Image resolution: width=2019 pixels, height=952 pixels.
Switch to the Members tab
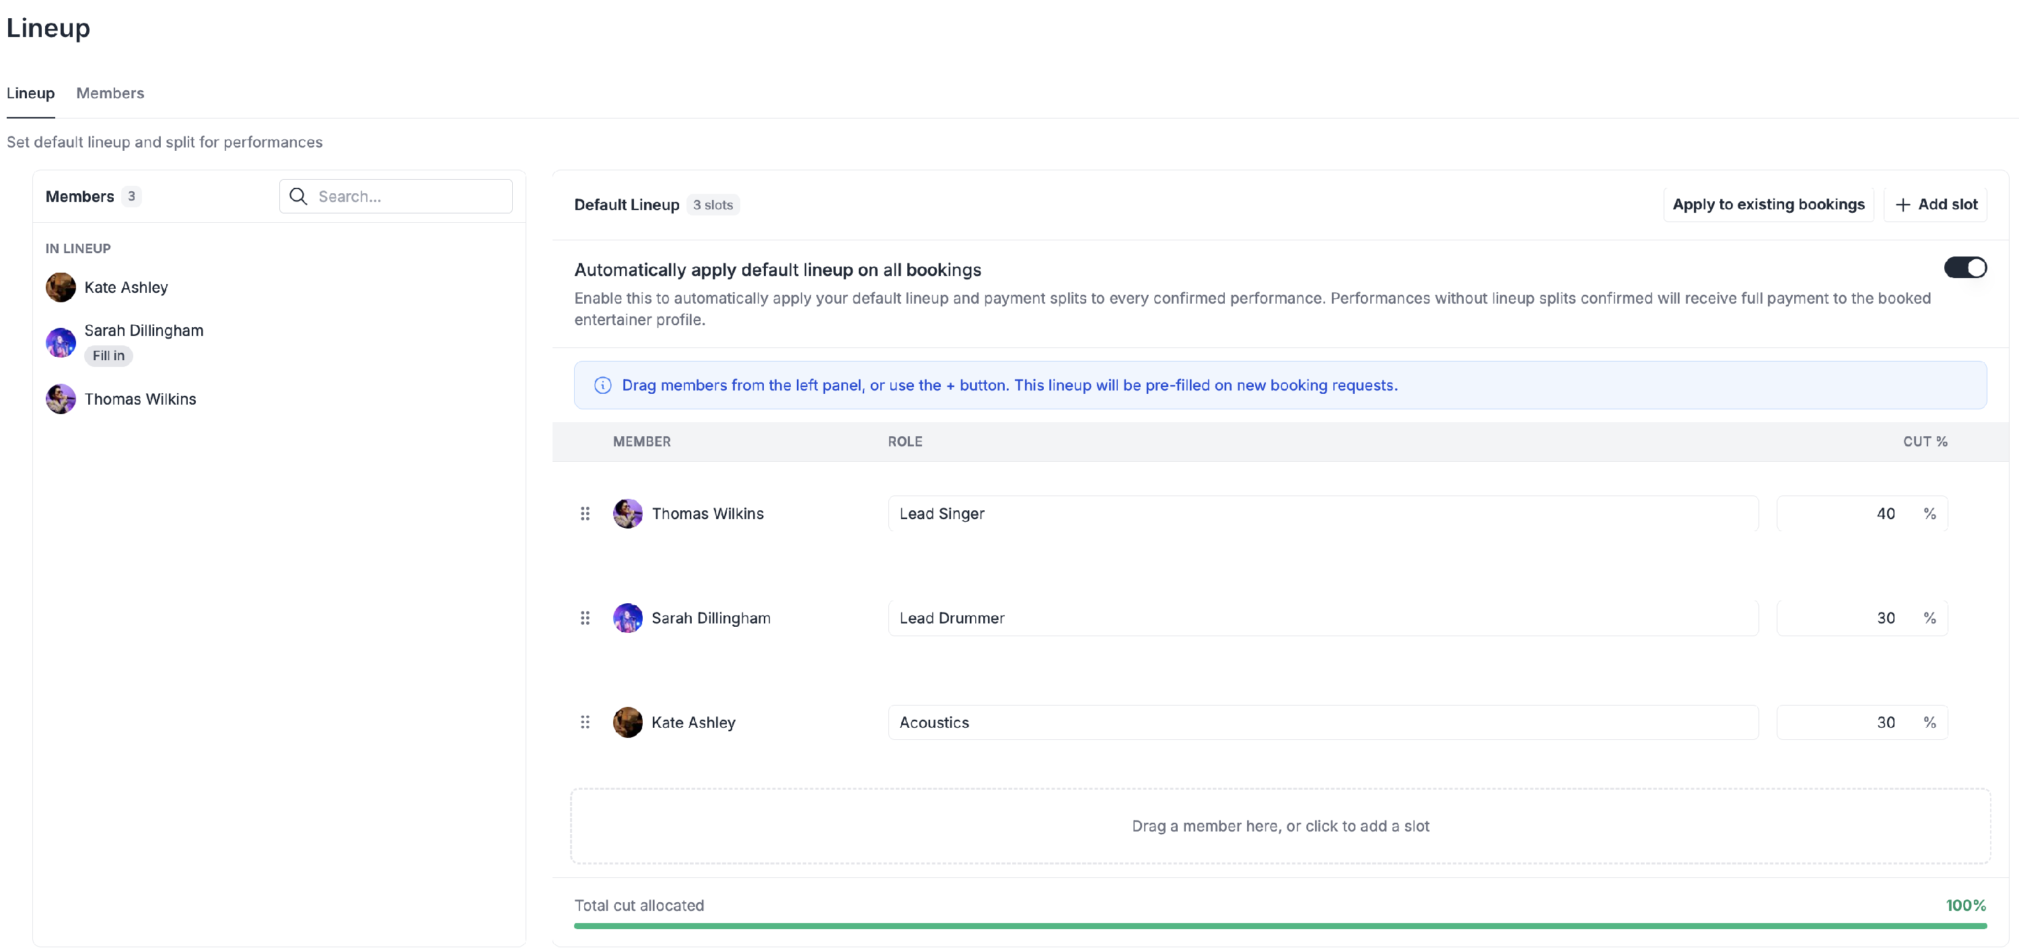(x=110, y=94)
